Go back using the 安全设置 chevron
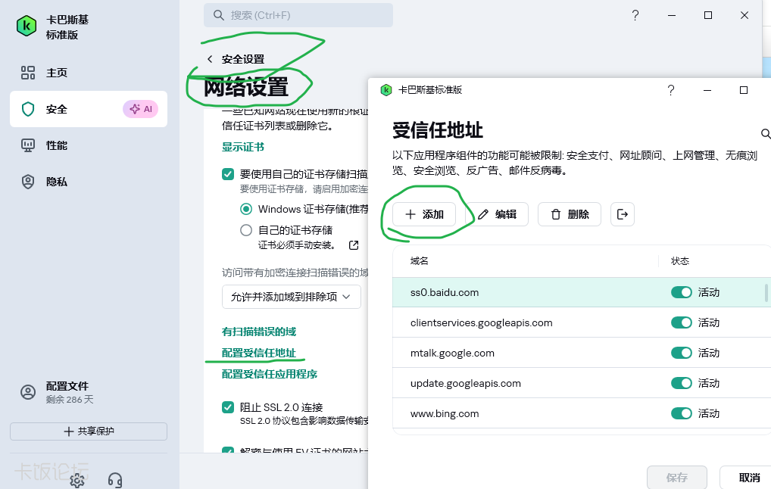 [210, 59]
